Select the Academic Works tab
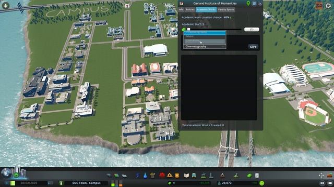 206,9
